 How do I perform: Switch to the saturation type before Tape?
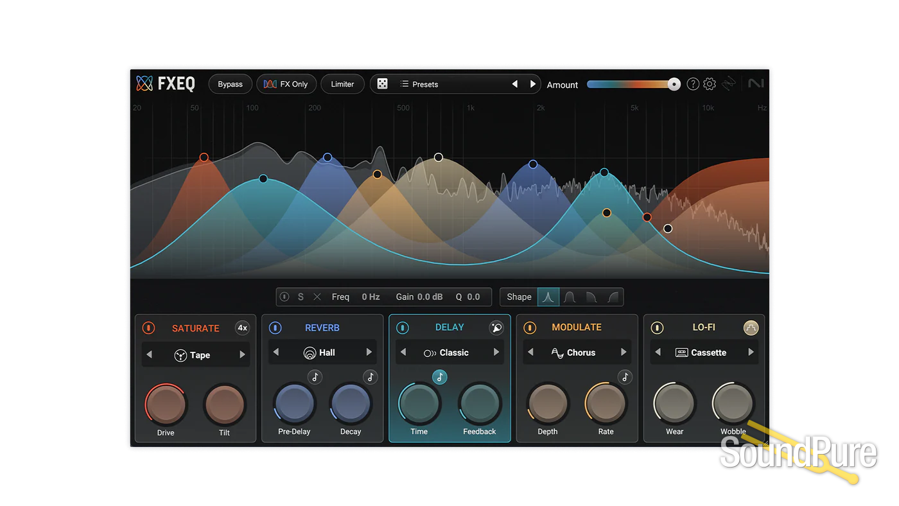click(x=150, y=355)
